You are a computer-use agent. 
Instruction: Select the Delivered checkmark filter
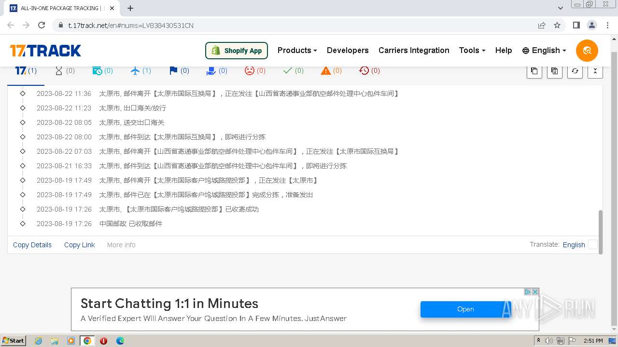293,71
